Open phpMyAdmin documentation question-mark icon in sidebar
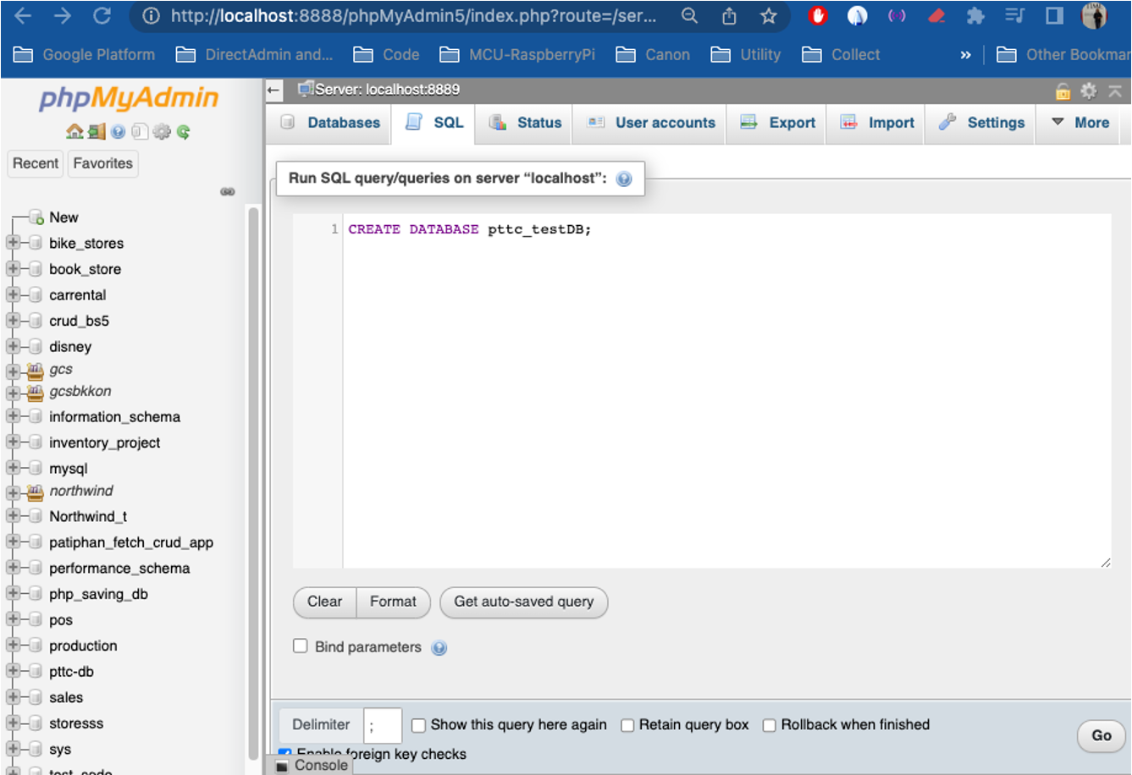1132x775 pixels. (118, 132)
